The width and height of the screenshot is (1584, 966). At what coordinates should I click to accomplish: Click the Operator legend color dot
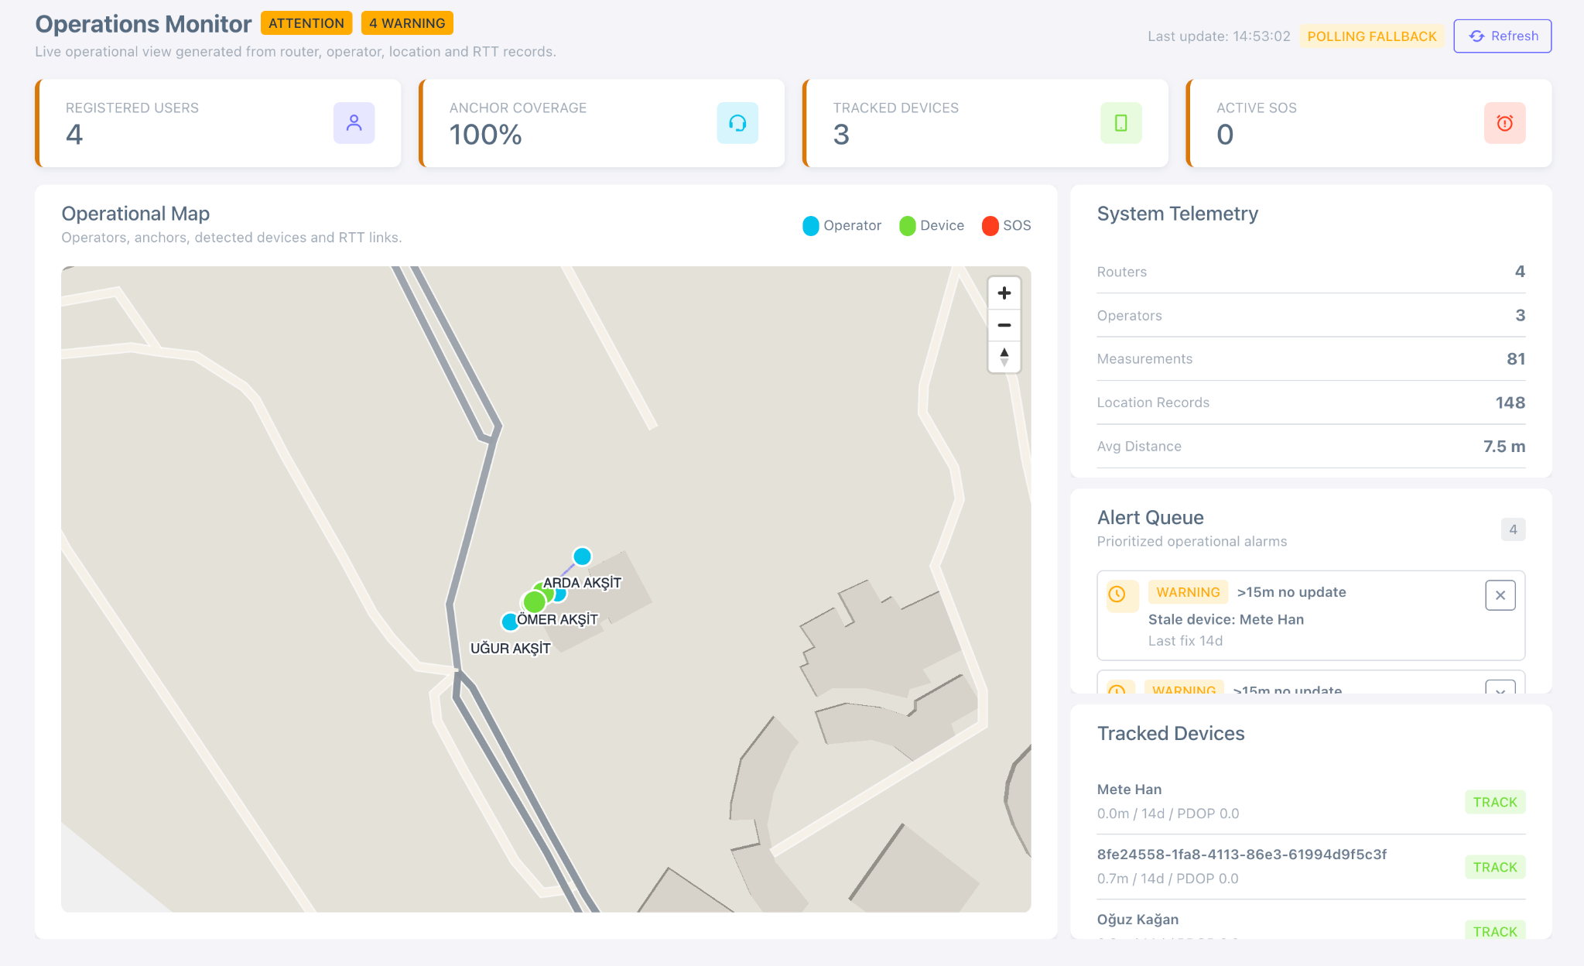pos(810,226)
